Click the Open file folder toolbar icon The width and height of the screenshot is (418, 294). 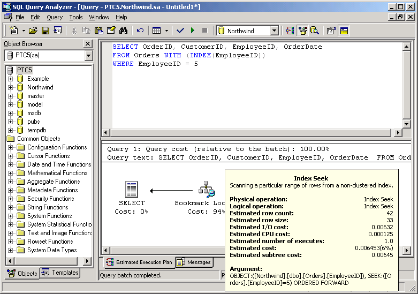(33, 31)
